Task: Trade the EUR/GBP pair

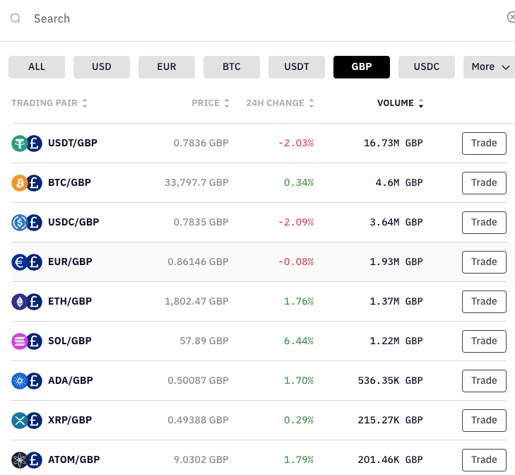Action: pyautogui.click(x=484, y=262)
